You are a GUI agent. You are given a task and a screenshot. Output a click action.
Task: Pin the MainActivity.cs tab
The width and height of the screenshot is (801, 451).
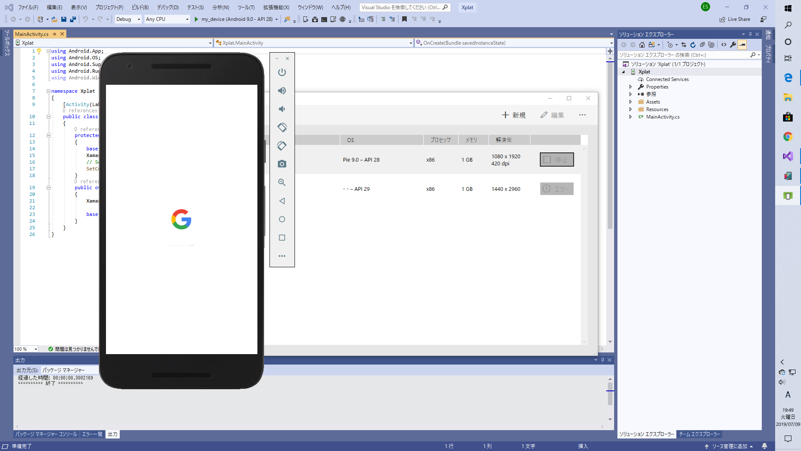55,34
